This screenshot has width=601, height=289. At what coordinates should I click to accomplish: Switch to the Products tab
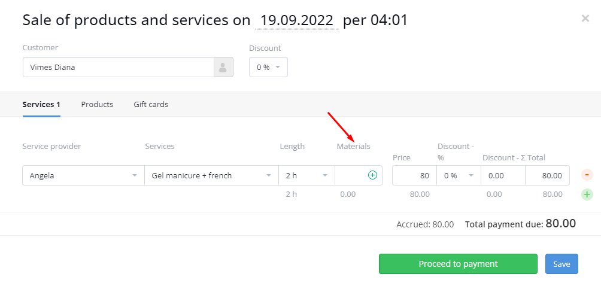(97, 104)
